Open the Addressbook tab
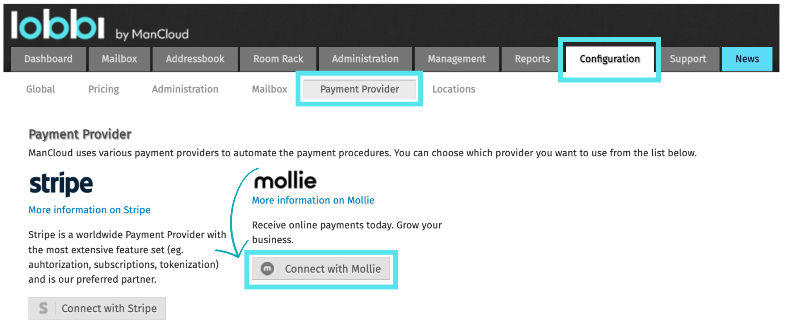 click(195, 59)
